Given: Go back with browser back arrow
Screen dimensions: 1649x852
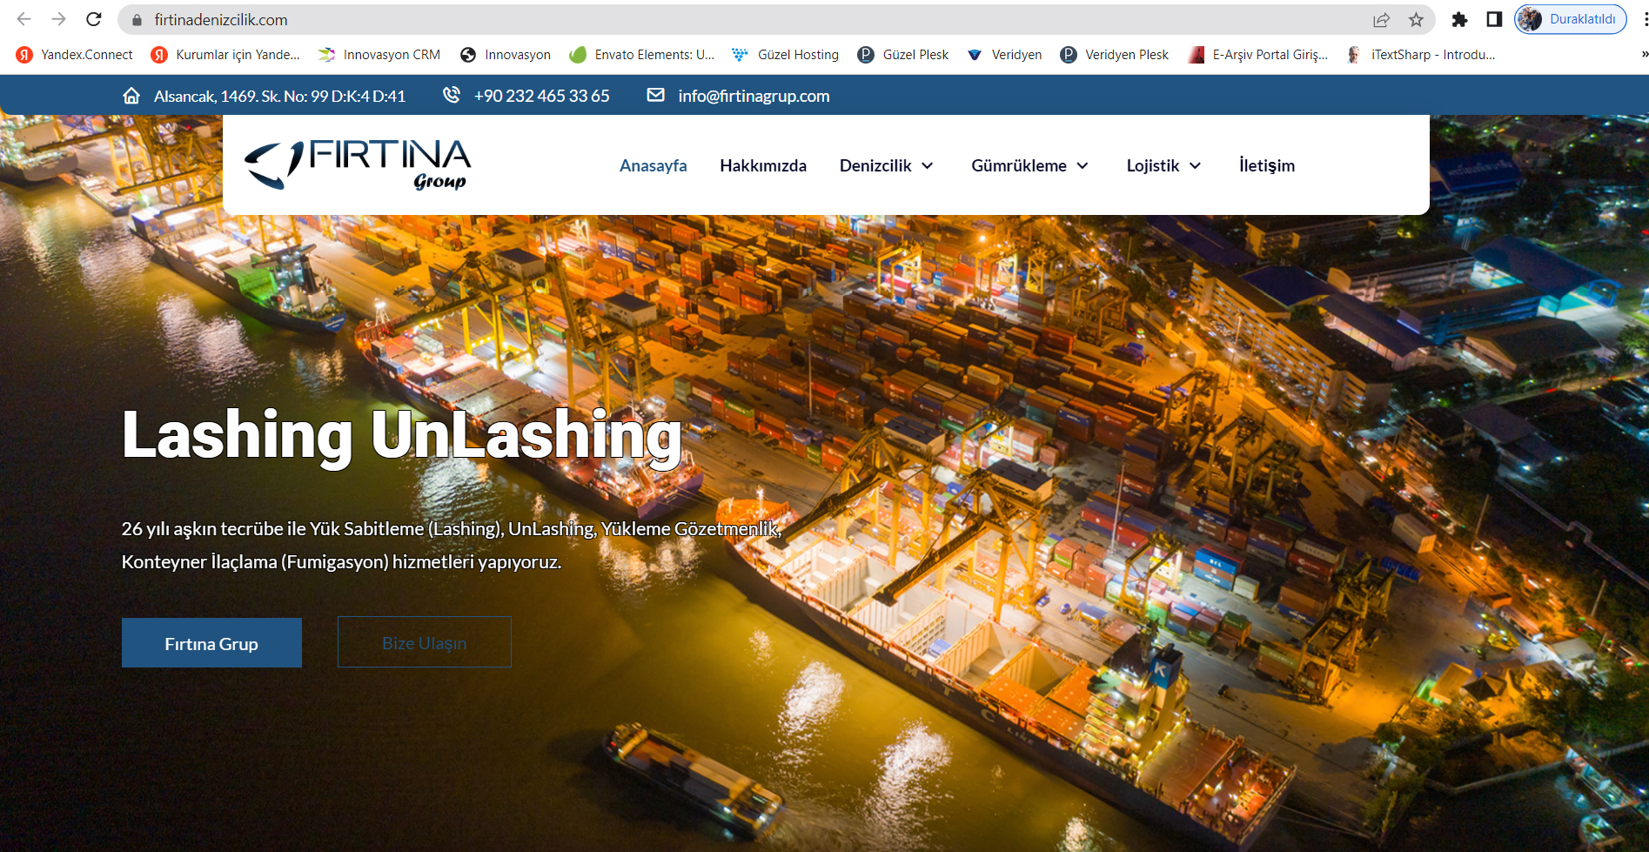Looking at the screenshot, I should pyautogui.click(x=23, y=19).
